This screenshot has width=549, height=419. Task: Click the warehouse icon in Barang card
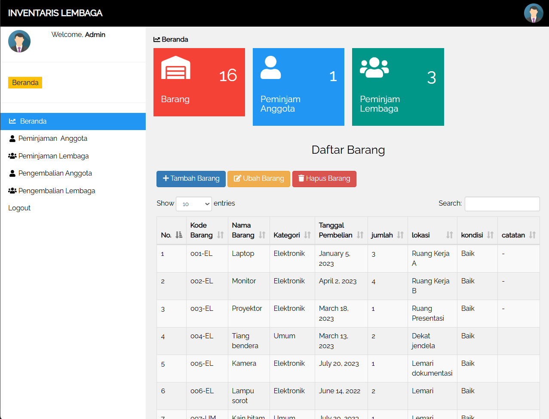click(x=175, y=68)
